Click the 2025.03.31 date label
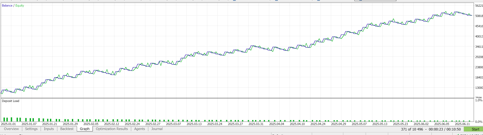Viewport: 483px width, 135px height. click(256, 124)
